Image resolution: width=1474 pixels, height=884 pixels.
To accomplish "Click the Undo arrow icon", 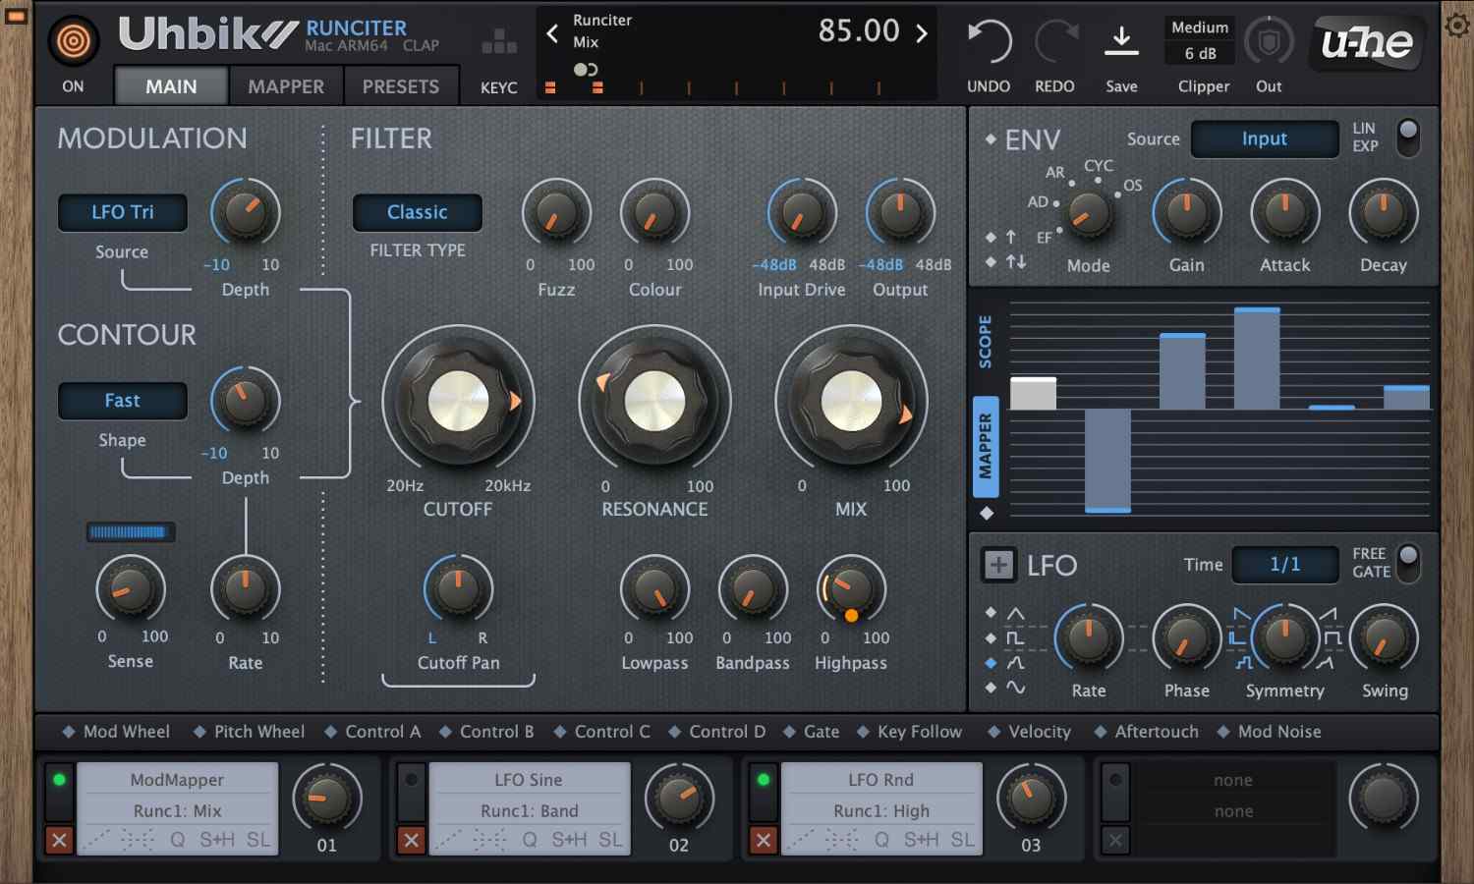I will pos(989,41).
